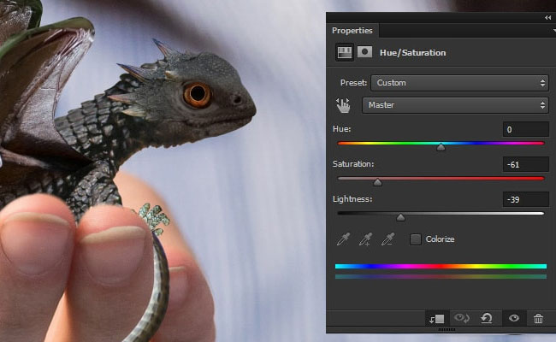The image size is (556, 342).
Task: Click the panel resize grip at bottom
Action: coord(447,329)
